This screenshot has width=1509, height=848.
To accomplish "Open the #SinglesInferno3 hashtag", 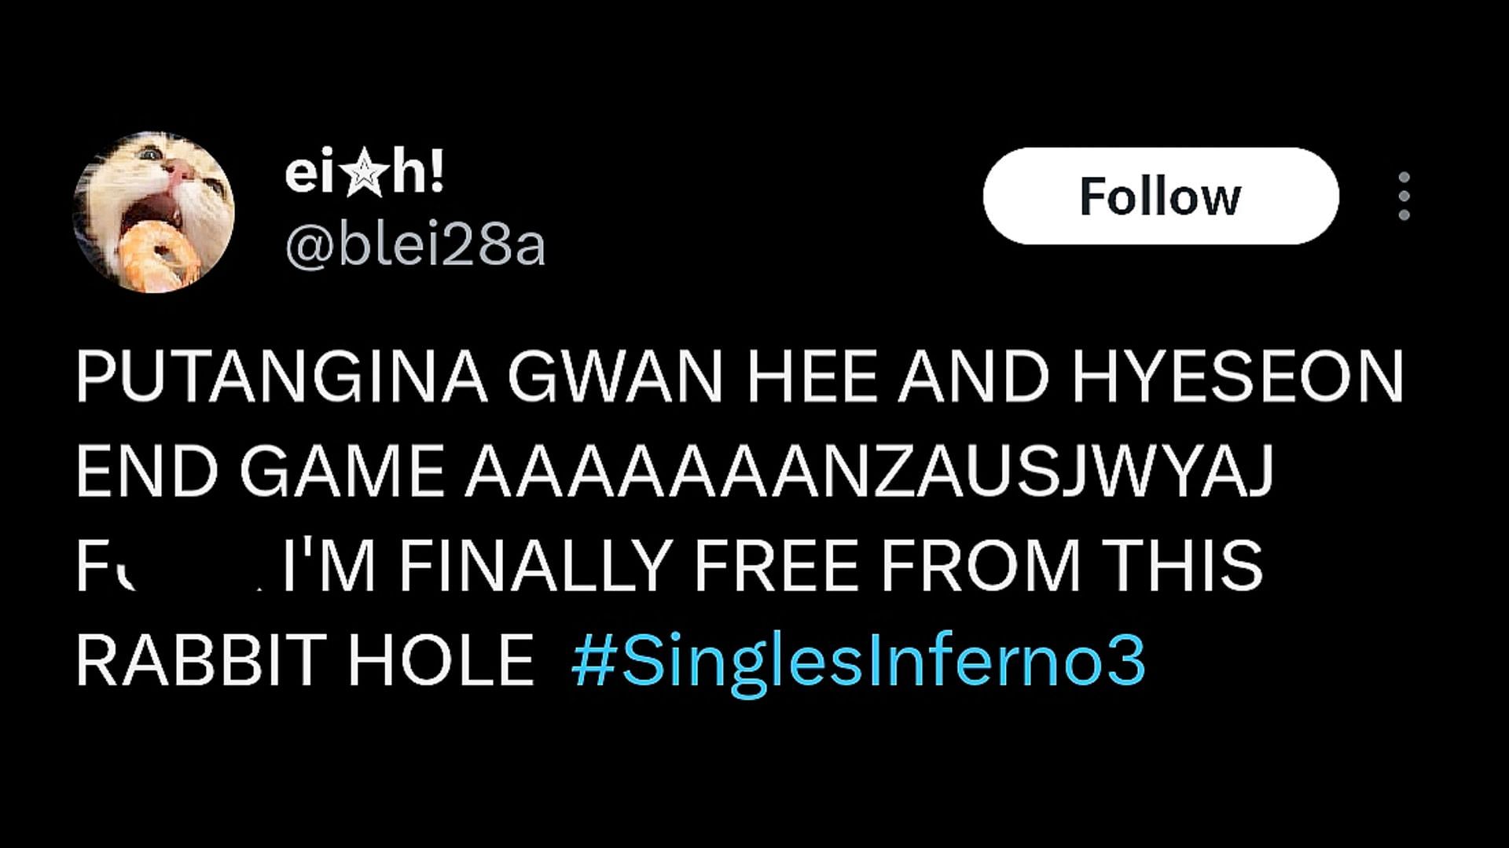I will pyautogui.click(x=858, y=662).
